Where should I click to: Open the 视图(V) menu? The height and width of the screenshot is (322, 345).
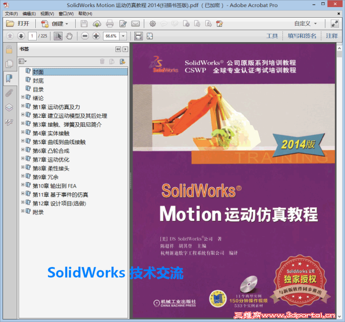click(47, 14)
